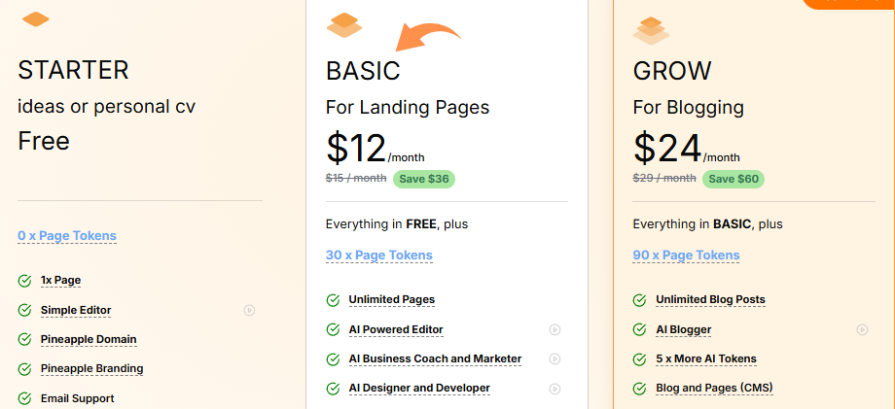
Task: Click the checkmark beside 1x Page
Action: (x=24, y=281)
